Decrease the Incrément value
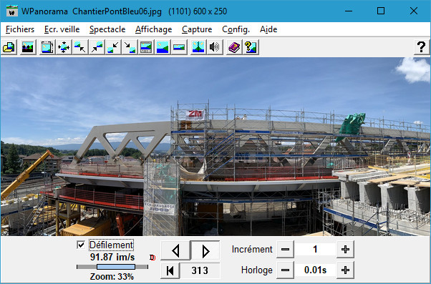 tap(286, 250)
